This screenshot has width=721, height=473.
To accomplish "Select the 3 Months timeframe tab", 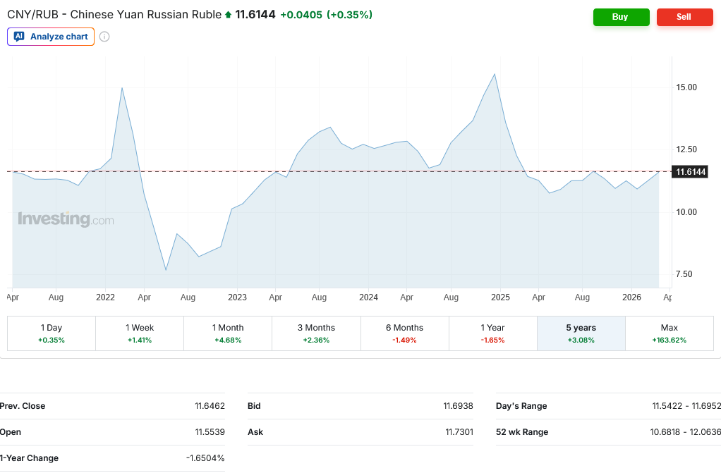I will pyautogui.click(x=316, y=333).
